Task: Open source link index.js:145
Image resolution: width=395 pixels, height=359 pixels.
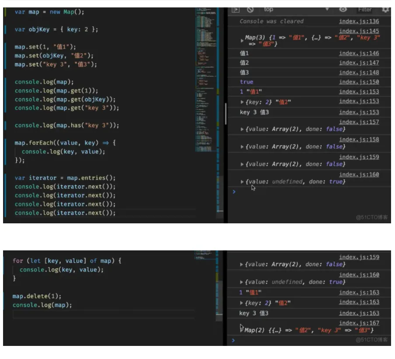Action: pyautogui.click(x=359, y=31)
